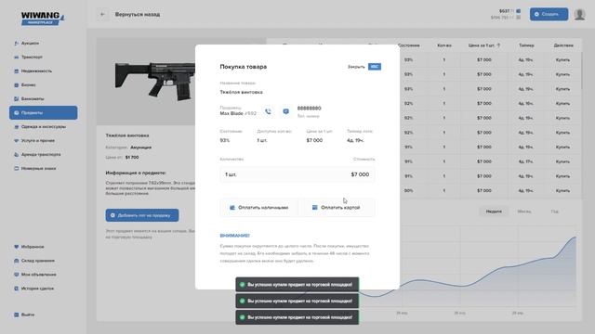Click the bank balance icon in header
Viewport: 595px width, 334px height.
pos(519,18)
